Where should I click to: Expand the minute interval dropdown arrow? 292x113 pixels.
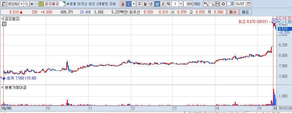(x=181, y=4)
